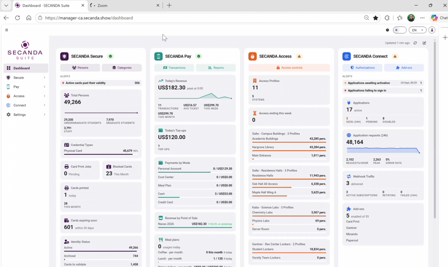Open the SECANDA Suite logo
Screen dimensions: 448x267
point(25,50)
